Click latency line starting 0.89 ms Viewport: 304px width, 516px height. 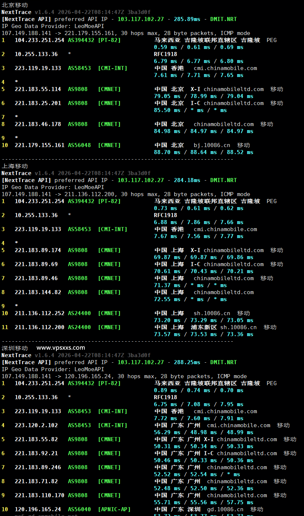tap(199, 390)
